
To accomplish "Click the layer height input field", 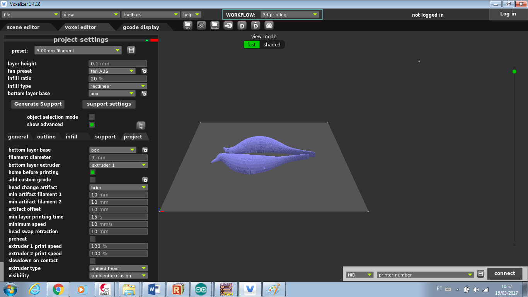I will point(118,64).
